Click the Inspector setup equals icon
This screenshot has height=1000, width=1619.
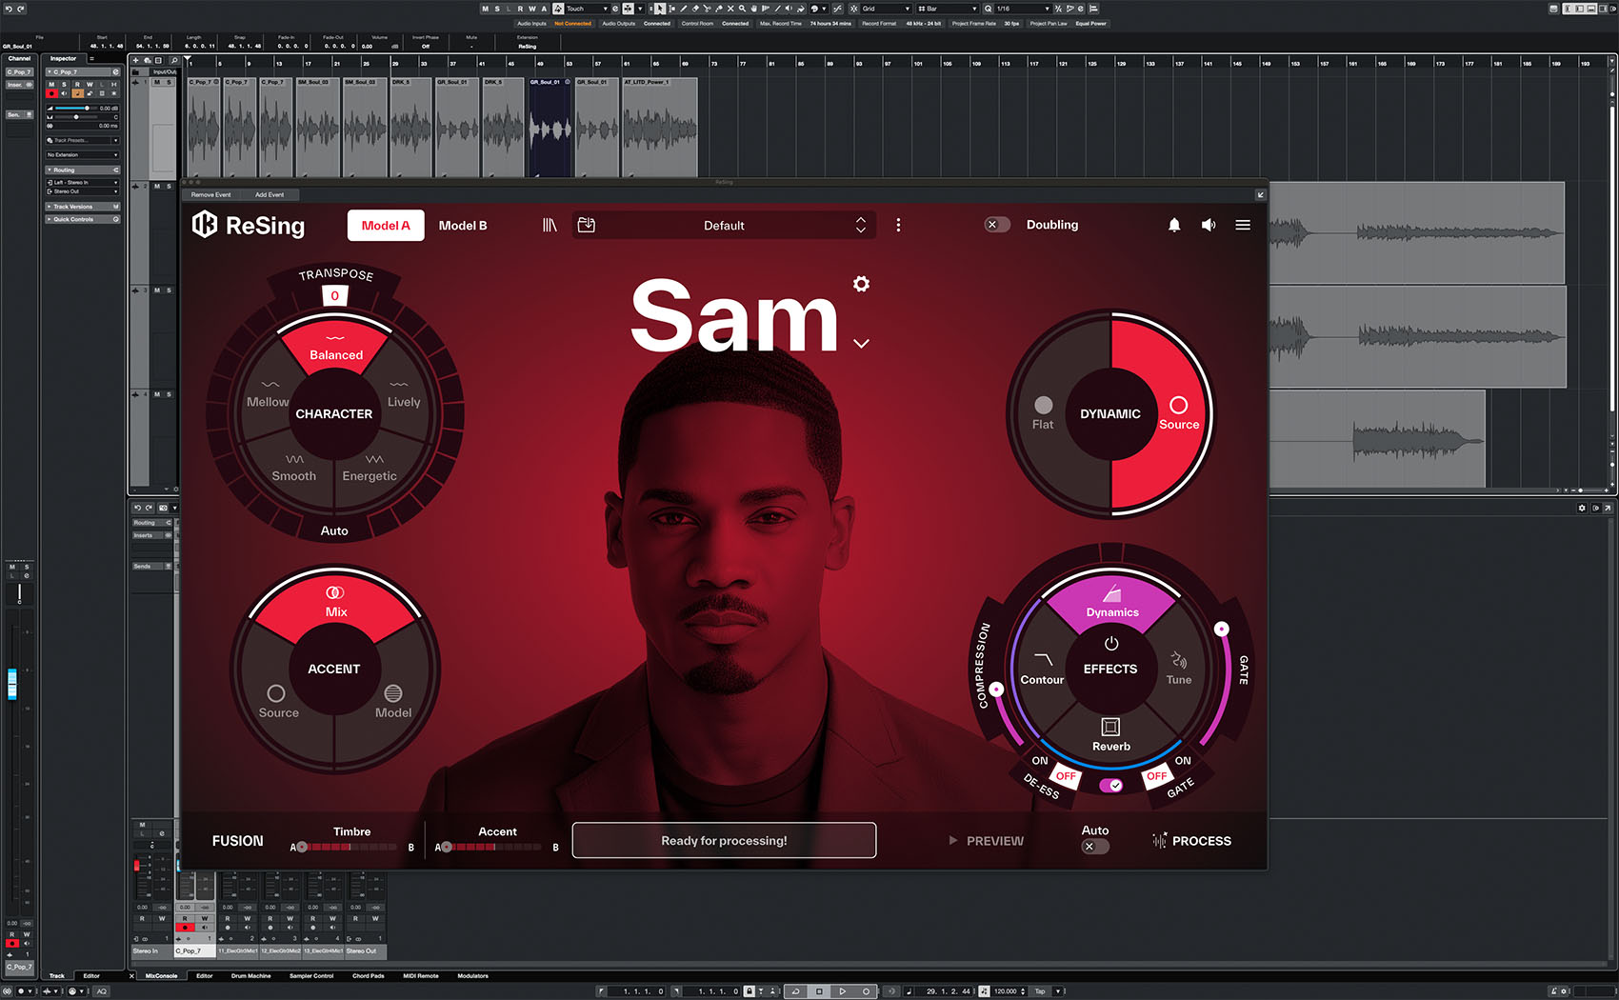pyautogui.click(x=92, y=59)
